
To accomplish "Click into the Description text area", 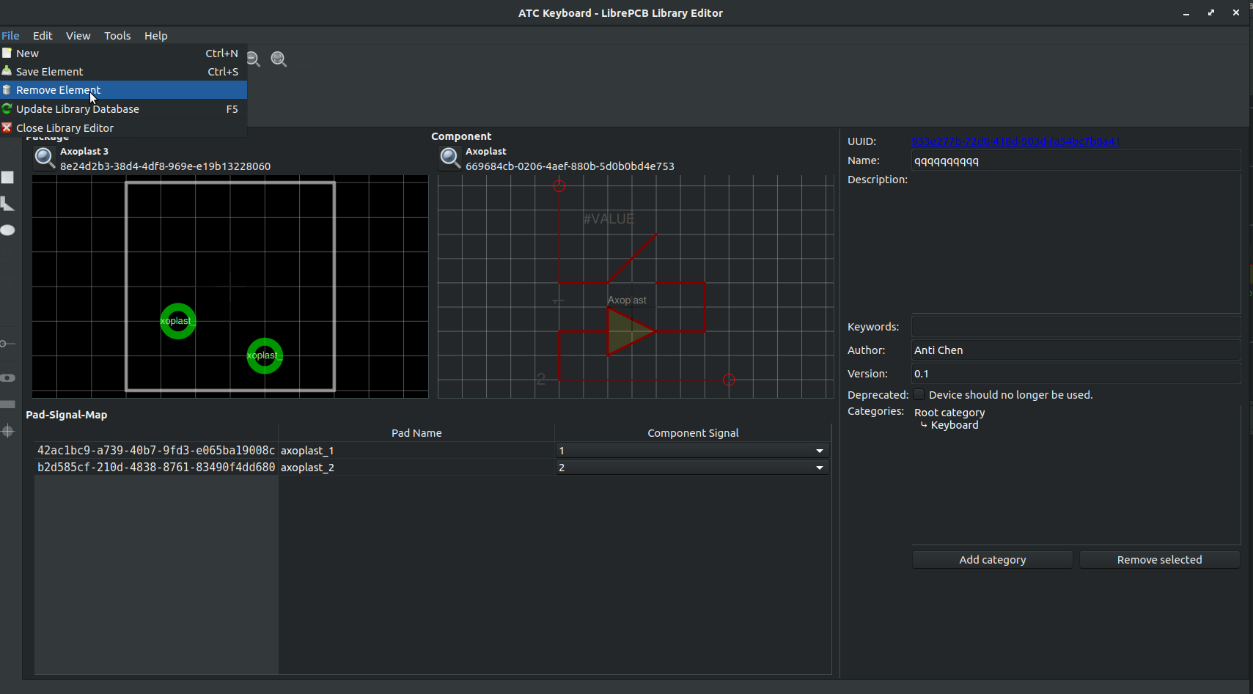I will point(1076,243).
